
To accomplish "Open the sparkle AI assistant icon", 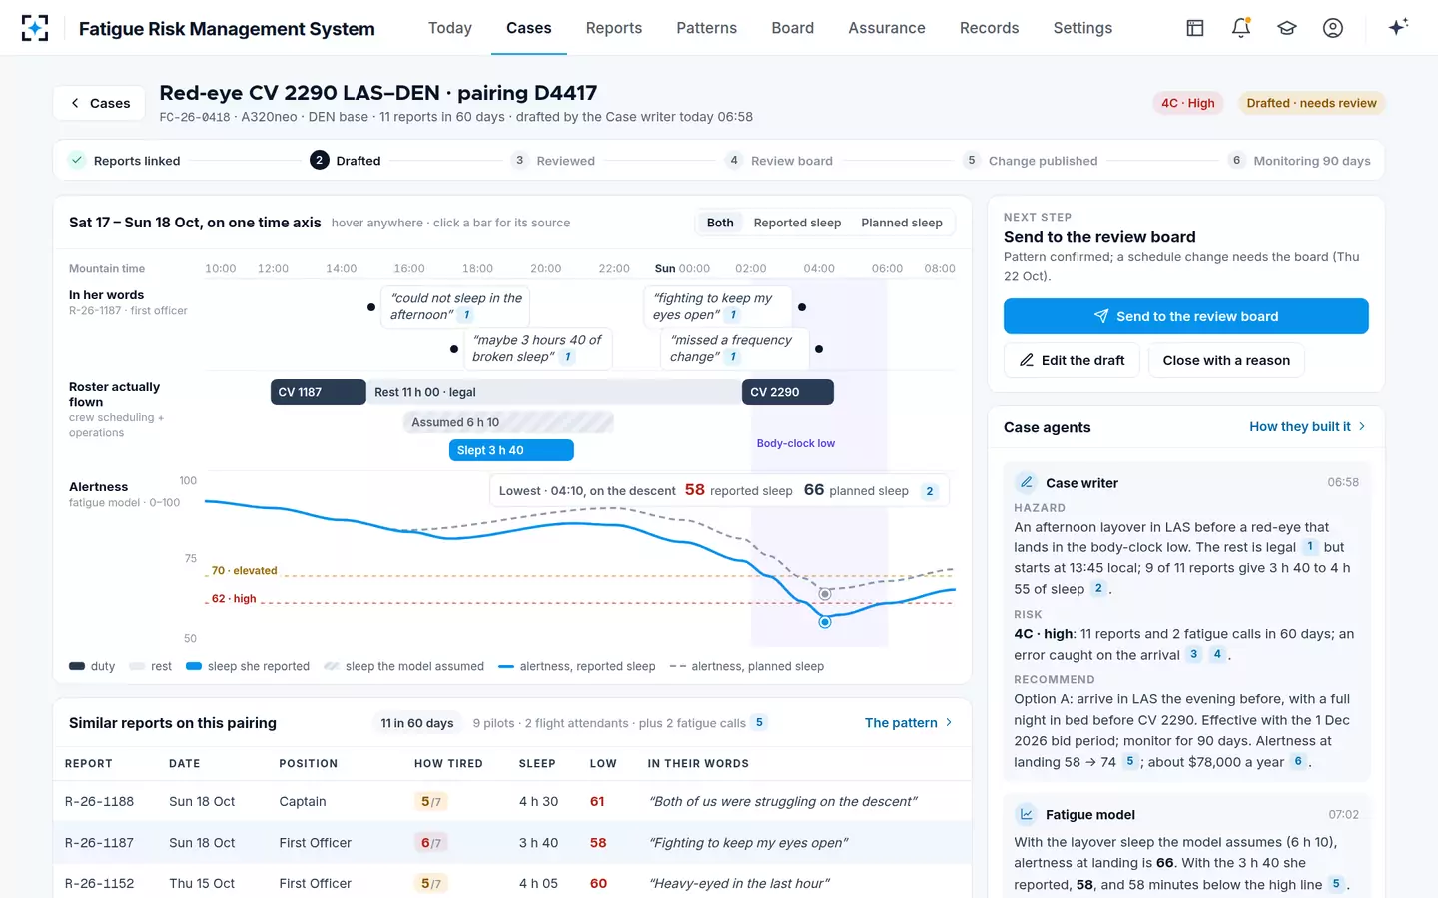I will click(x=1398, y=27).
